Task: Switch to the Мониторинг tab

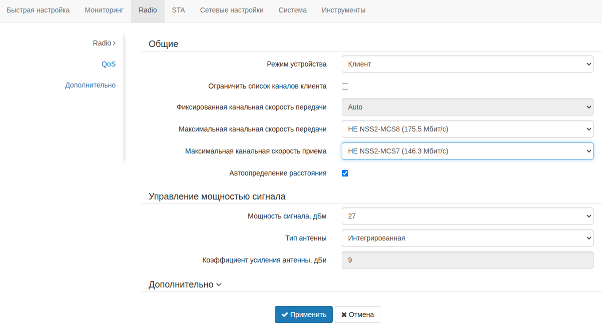Action: click(x=104, y=10)
